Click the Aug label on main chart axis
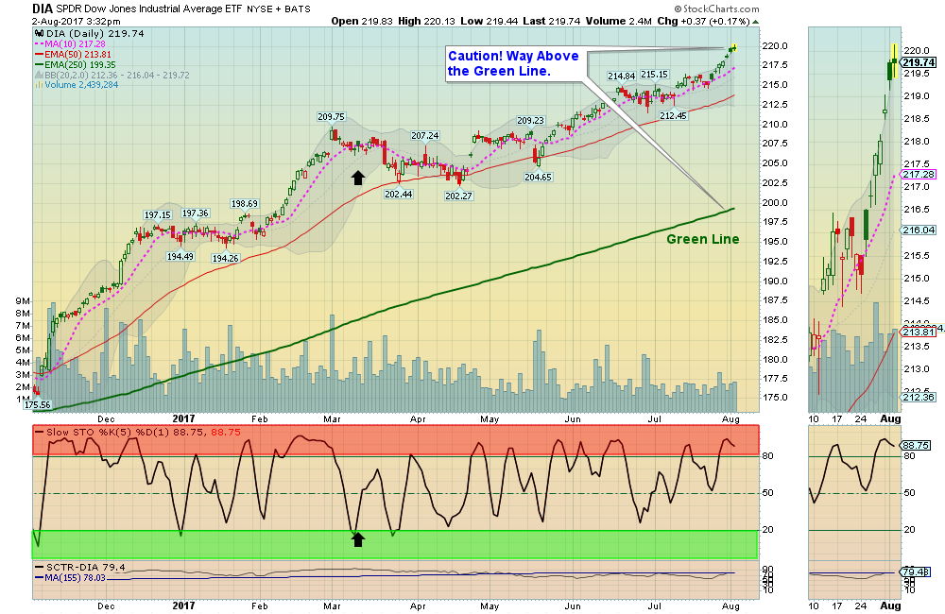 [x=730, y=418]
